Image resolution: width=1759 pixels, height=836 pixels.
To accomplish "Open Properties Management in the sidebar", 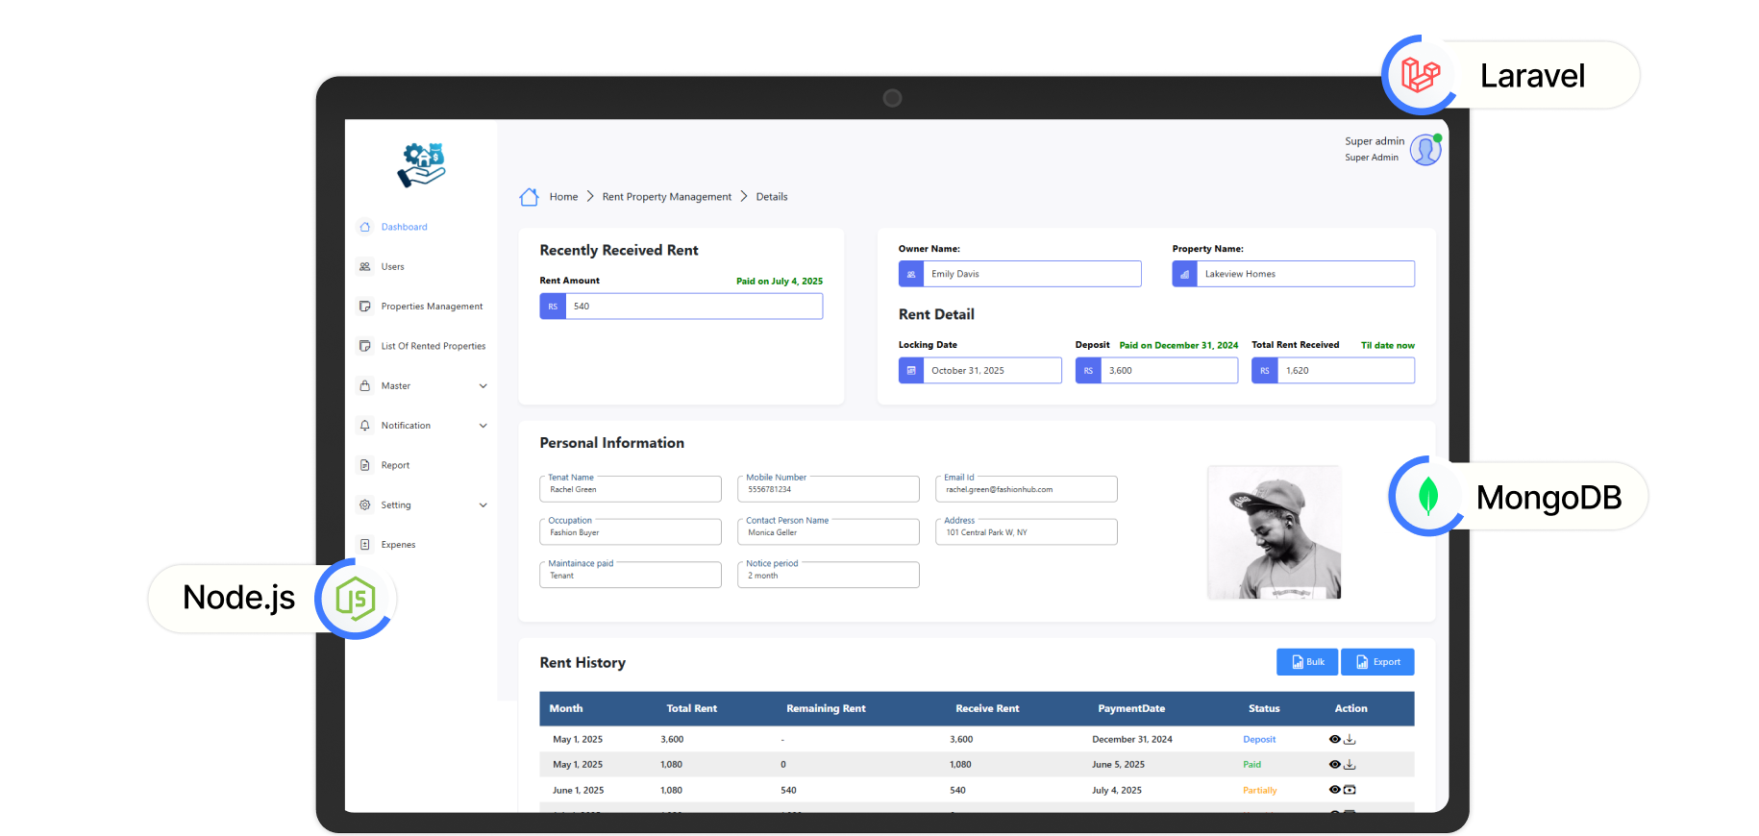I will pos(432,307).
